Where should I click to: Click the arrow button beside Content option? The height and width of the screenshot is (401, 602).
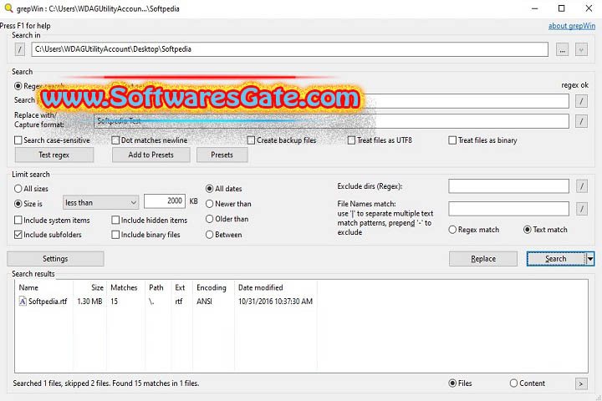tap(581, 383)
